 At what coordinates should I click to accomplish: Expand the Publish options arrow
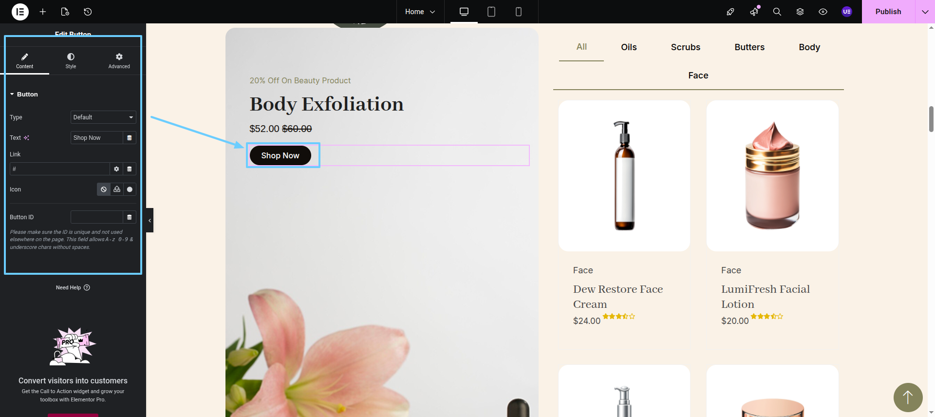pyautogui.click(x=925, y=12)
